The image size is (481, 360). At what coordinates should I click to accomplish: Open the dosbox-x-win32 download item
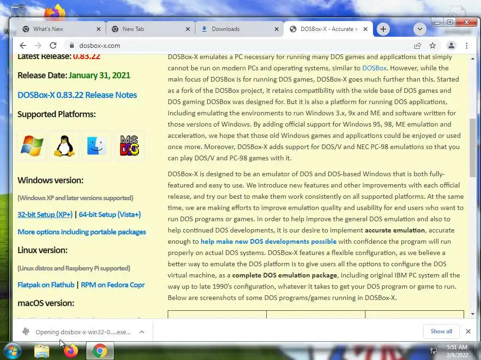(83, 332)
